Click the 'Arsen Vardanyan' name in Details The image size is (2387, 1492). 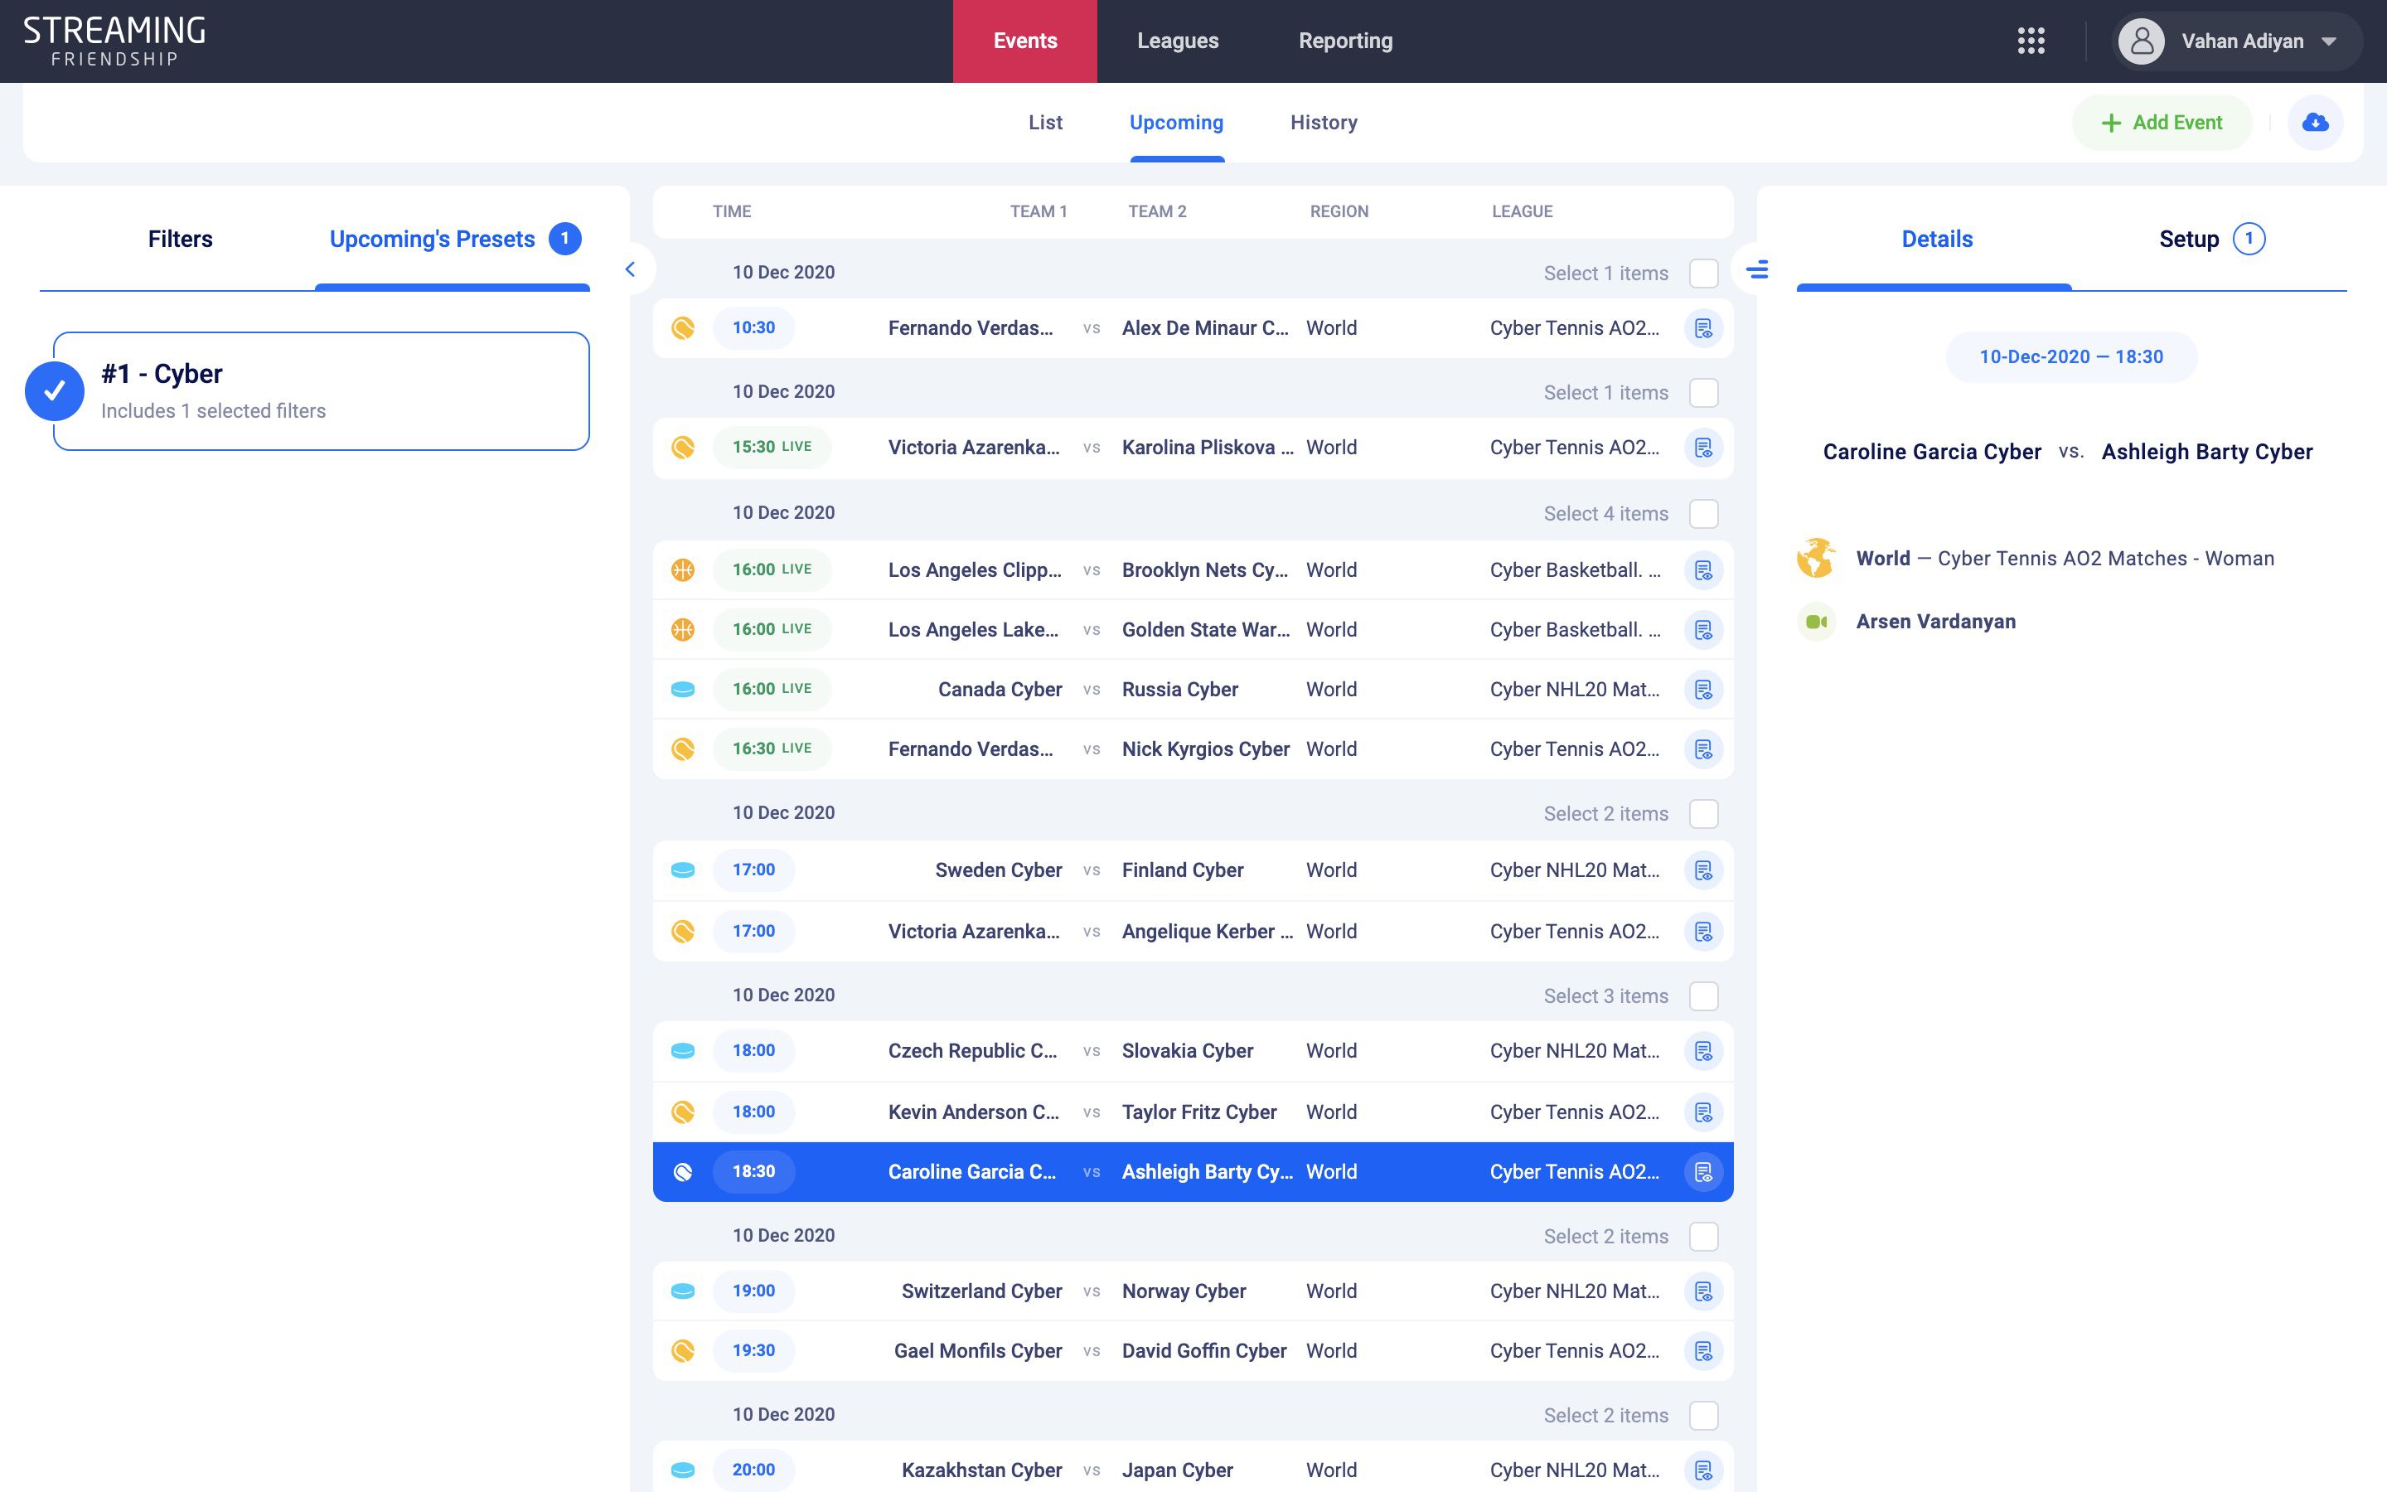[x=1935, y=622]
